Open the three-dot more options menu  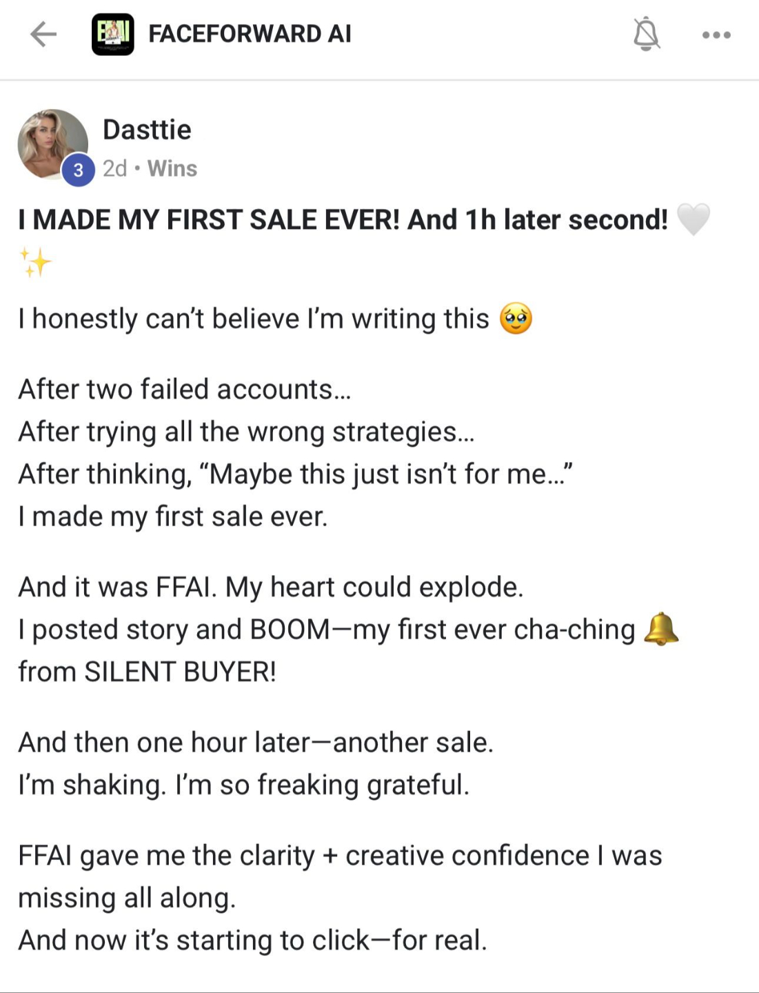pos(716,34)
